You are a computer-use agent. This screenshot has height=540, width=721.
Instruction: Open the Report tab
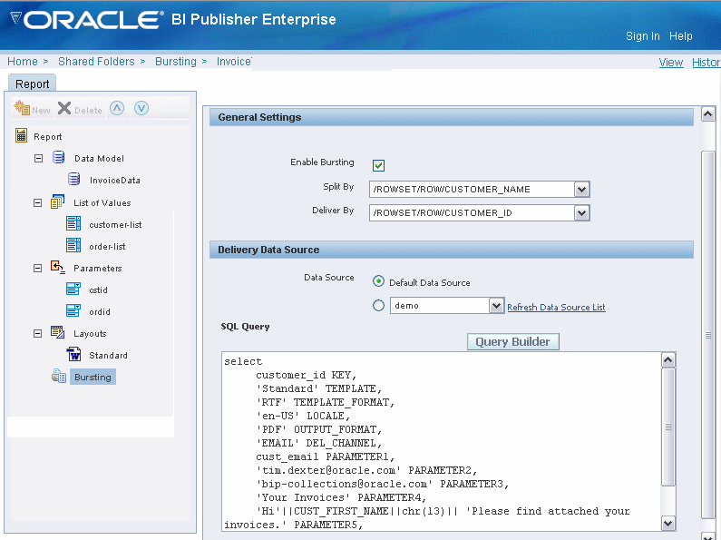tap(32, 83)
